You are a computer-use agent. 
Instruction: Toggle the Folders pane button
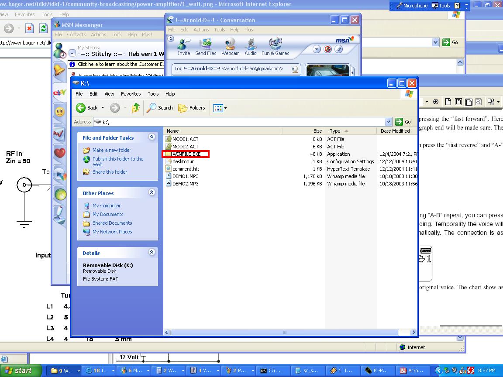click(192, 108)
